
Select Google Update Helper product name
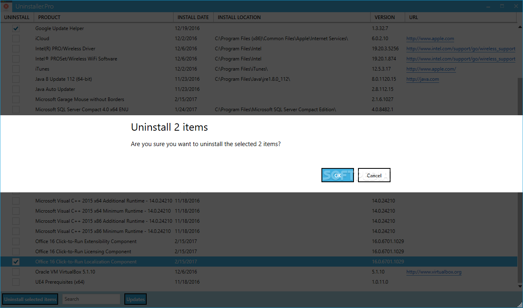pyautogui.click(x=59, y=28)
